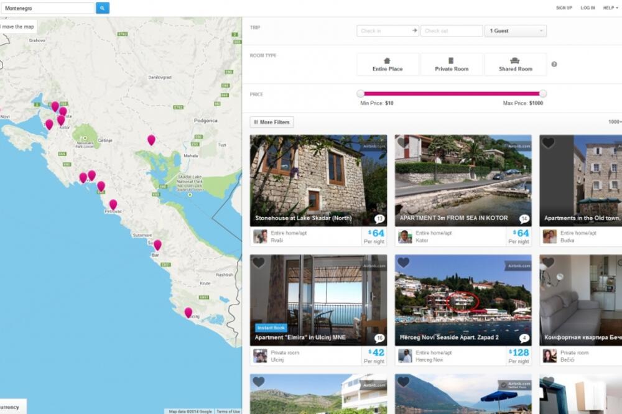Enable the Private Room room type filter

pyautogui.click(x=452, y=63)
